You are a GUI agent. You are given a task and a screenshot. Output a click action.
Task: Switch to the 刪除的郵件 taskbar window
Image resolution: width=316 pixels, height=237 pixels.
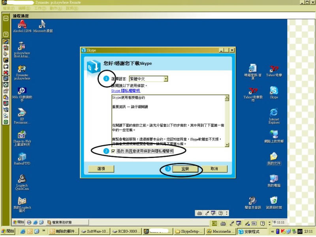(x=64, y=231)
